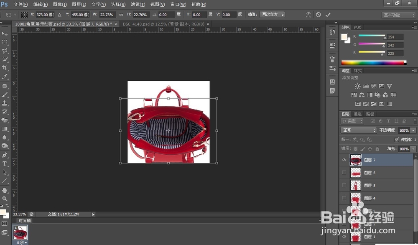Toggle relative positioning triangle between X and Y

coord(59,15)
